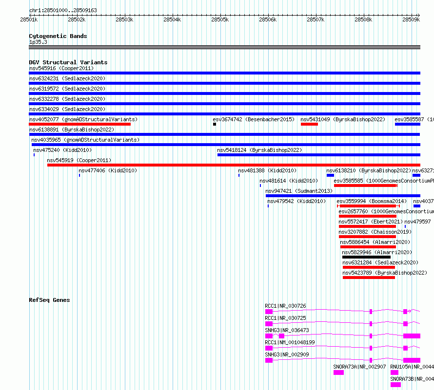This screenshot has width=434, height=390.
Task: Click the DGV Structural Variants track title
Action: click(68, 62)
